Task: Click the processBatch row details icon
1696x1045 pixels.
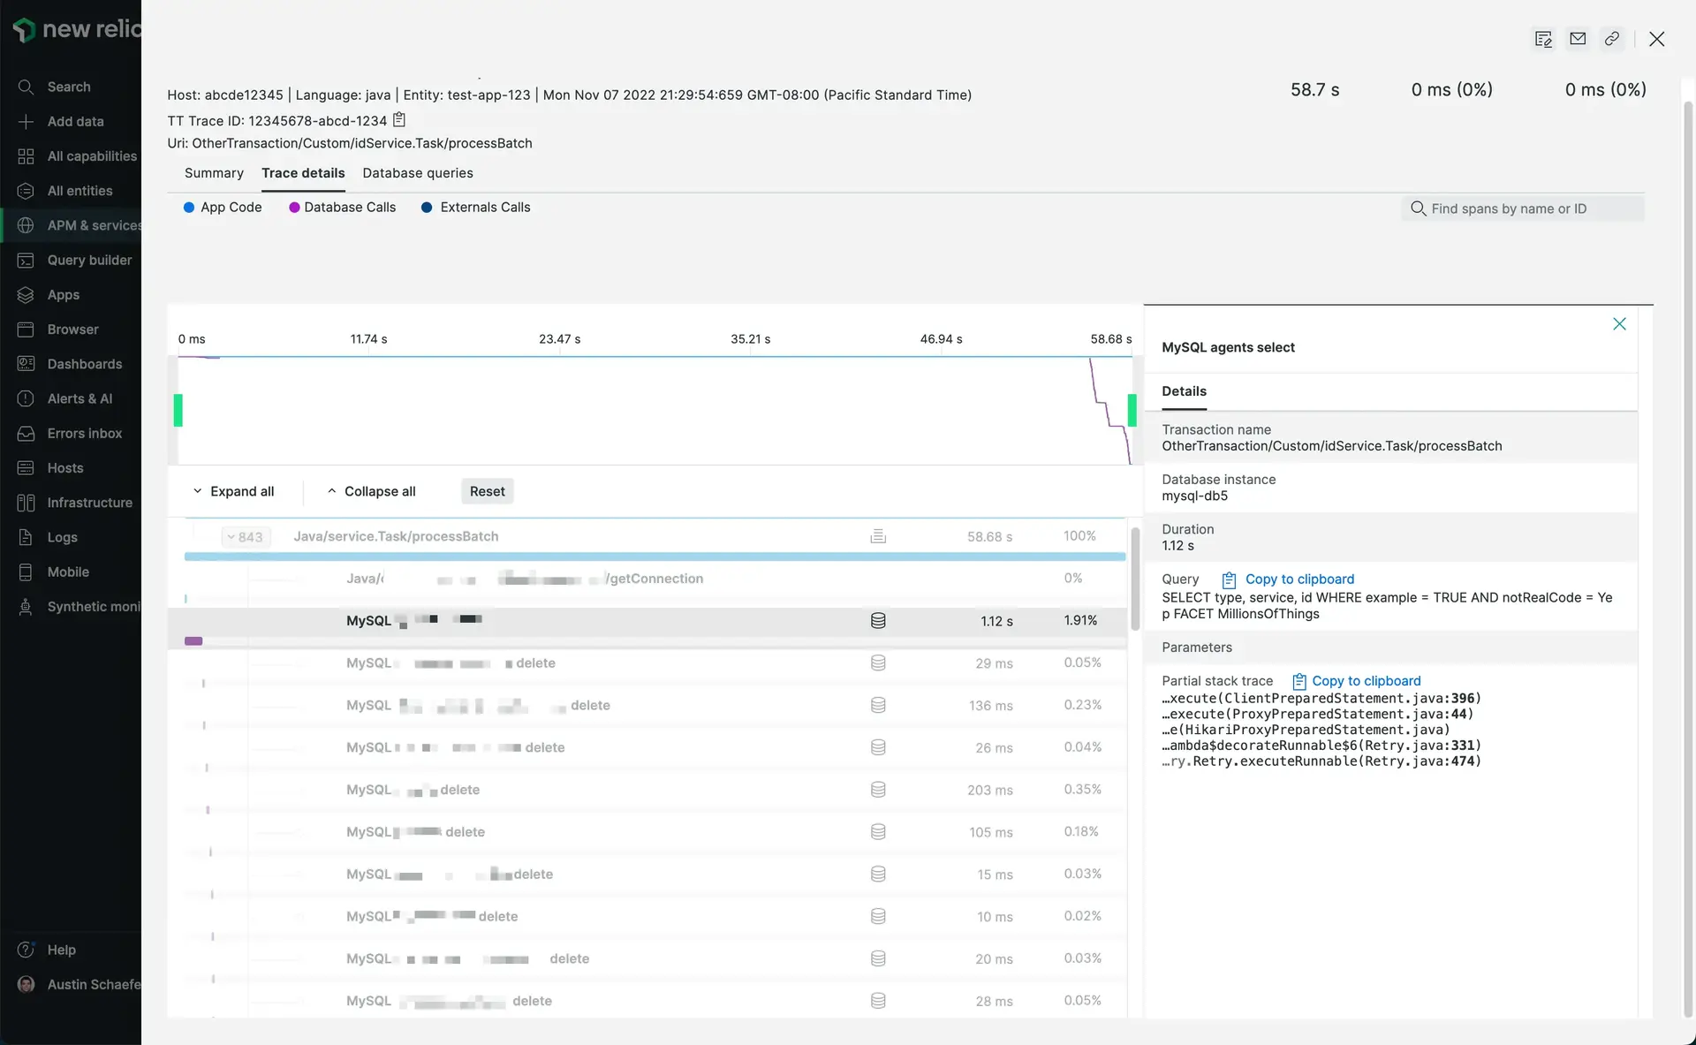Action: coord(878,536)
